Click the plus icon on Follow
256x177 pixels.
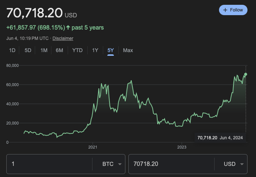[x=225, y=10]
